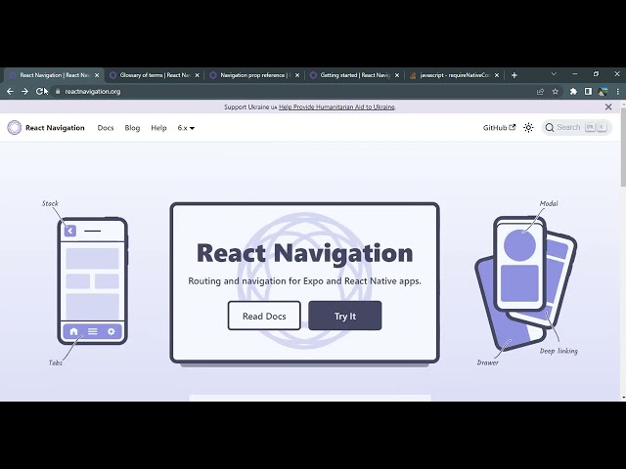The height and width of the screenshot is (469, 626).
Task: Go forward with the browser forward arrow
Action: [24, 91]
